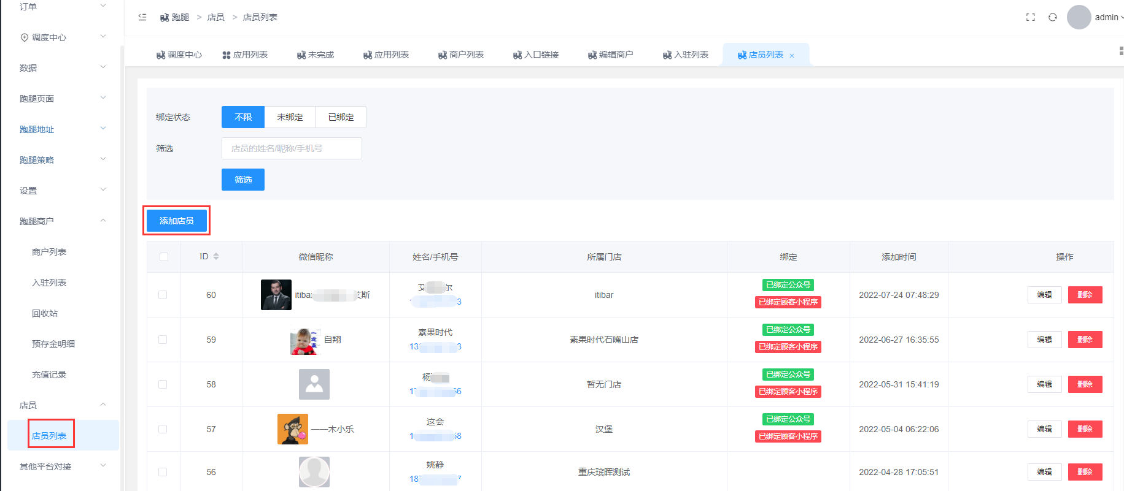
Task: Click 已绑定公众号 tag in row 60
Action: [788, 285]
